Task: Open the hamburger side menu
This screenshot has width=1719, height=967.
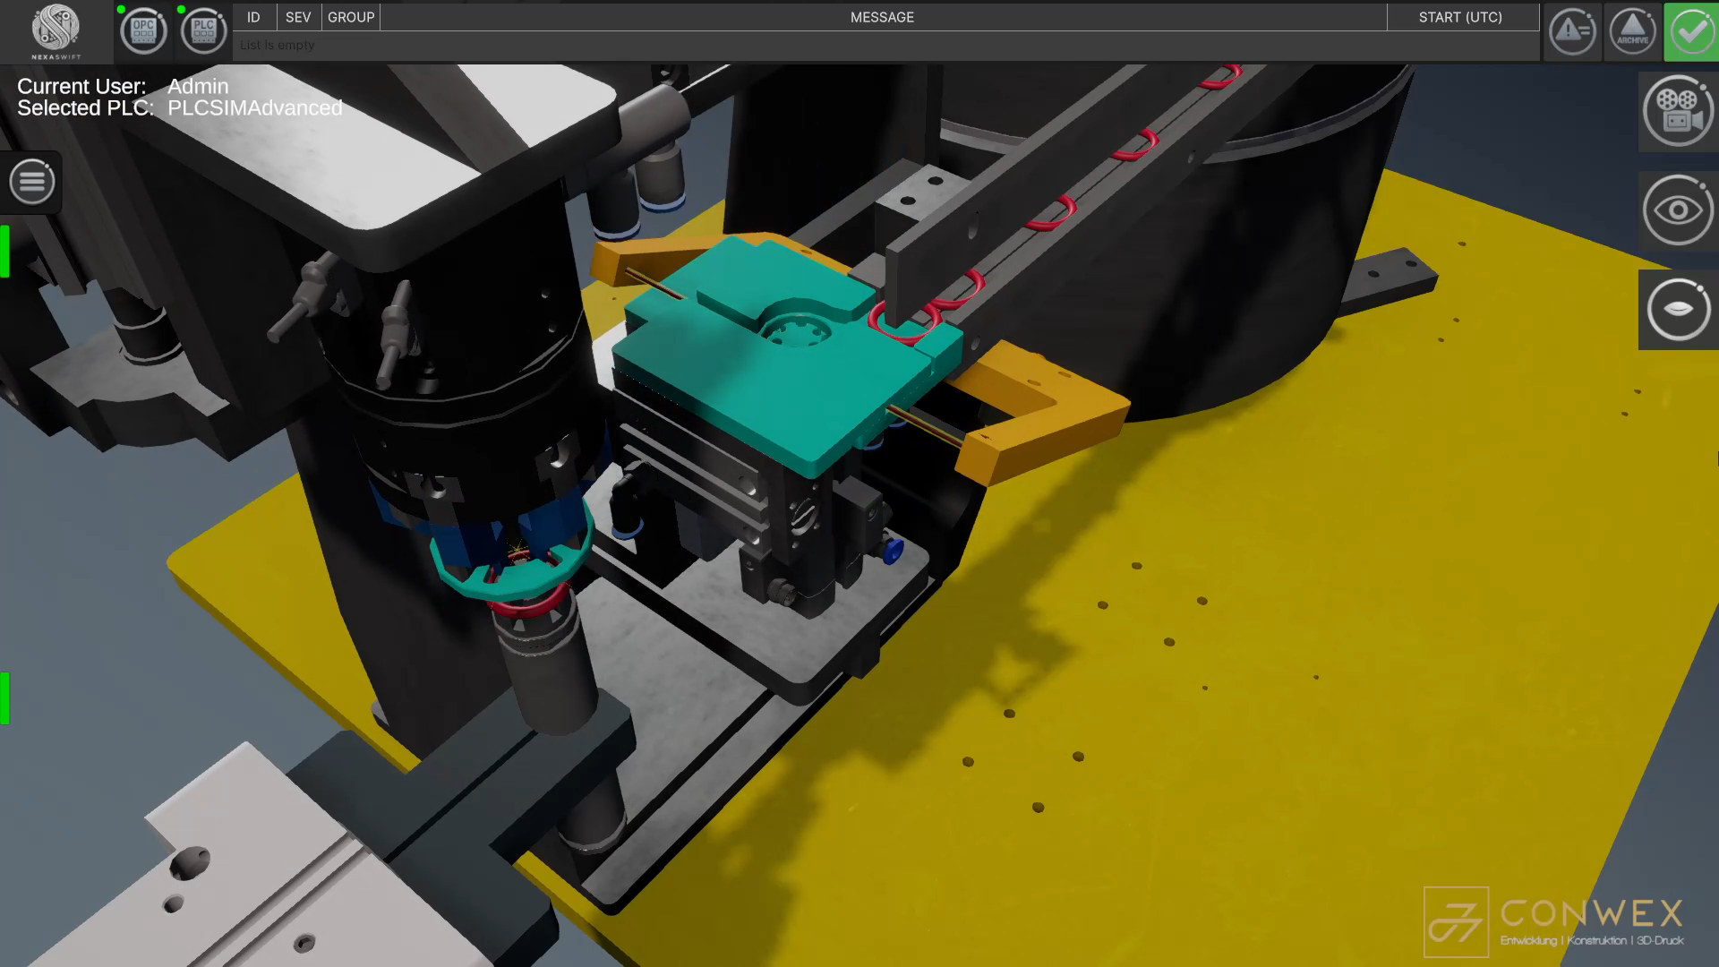Action: pyautogui.click(x=32, y=182)
